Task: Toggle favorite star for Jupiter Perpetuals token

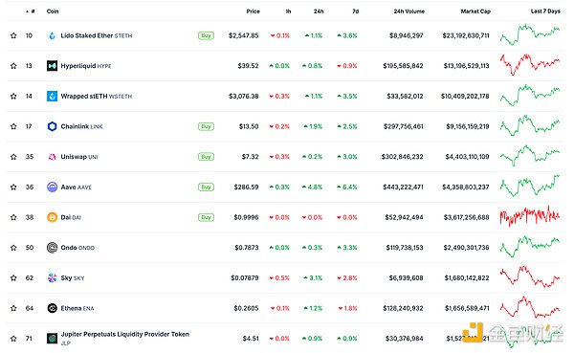Action: pos(13,339)
